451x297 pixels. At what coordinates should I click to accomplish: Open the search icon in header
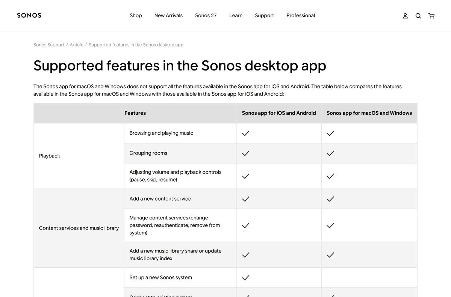(418, 16)
